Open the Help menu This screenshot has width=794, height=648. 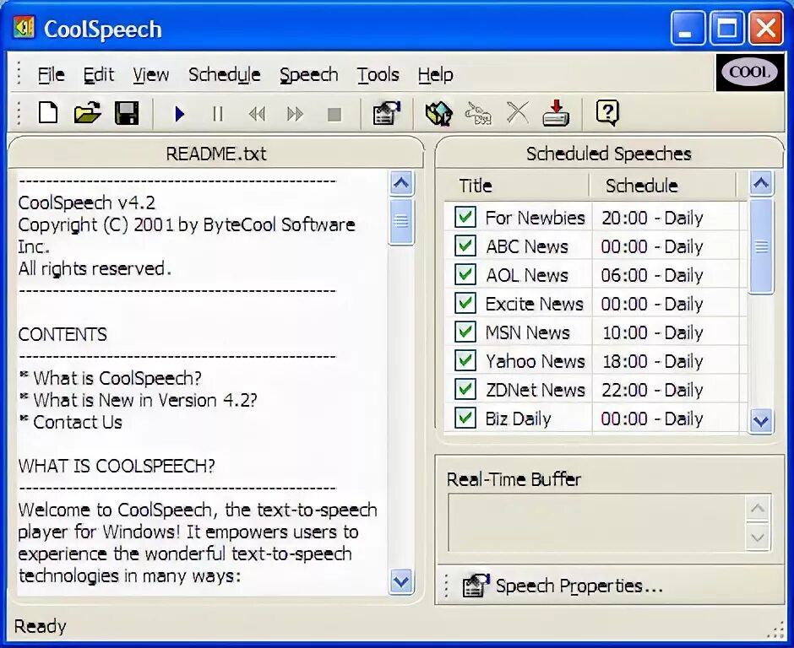(436, 75)
